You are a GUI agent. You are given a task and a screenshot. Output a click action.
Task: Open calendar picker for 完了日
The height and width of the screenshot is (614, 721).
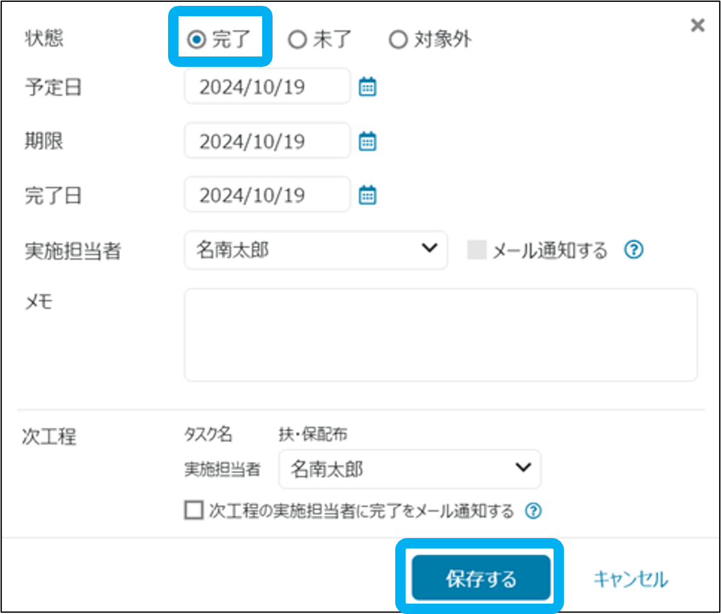(367, 195)
